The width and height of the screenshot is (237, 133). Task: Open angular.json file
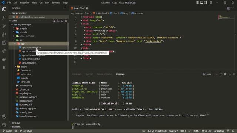click(x=39, y=93)
